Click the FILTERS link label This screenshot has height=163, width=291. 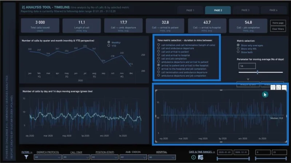tap(27, 152)
